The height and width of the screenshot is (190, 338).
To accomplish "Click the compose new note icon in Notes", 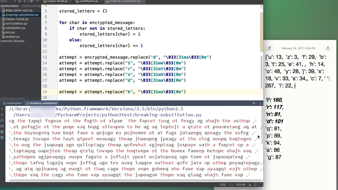I will [269, 48].
